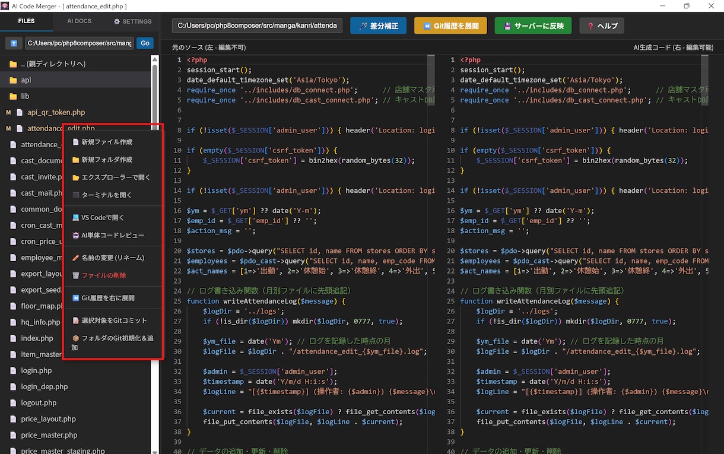Choose 選択対象をGitコミット menu entry
This screenshot has height=454, width=724.
pos(113,320)
